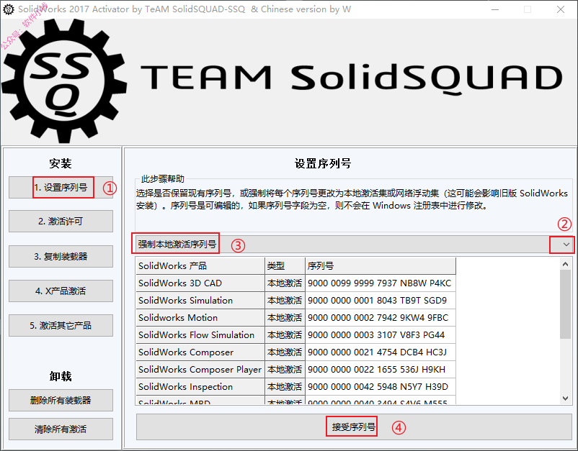Click '本地激活' type in Inspection row
The width and height of the screenshot is (578, 451).
tap(285, 387)
